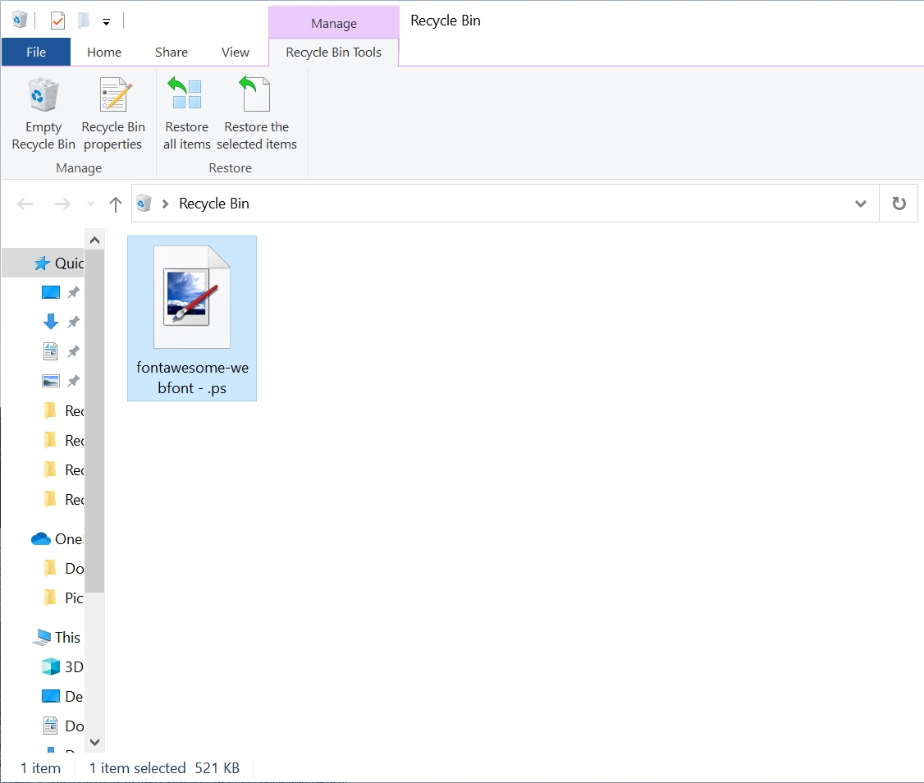The image size is (924, 783).
Task: Click Empty Recycle Bin icon
Action: point(43,94)
